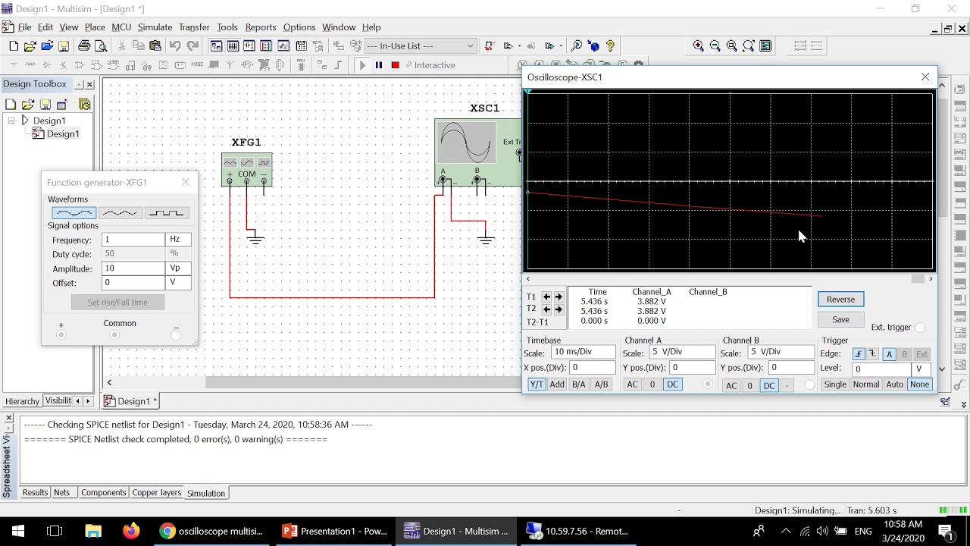Save the design with the disk icon

pyautogui.click(x=62, y=45)
